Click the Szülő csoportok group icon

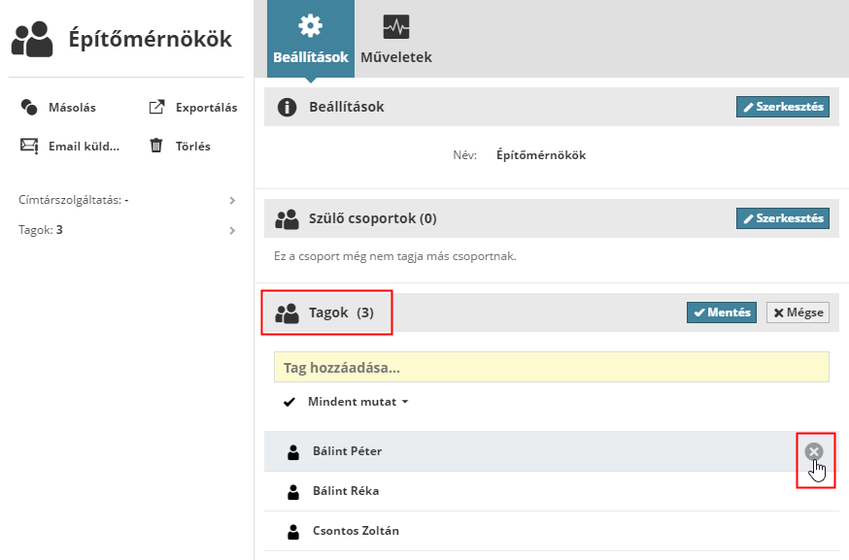pos(287,219)
